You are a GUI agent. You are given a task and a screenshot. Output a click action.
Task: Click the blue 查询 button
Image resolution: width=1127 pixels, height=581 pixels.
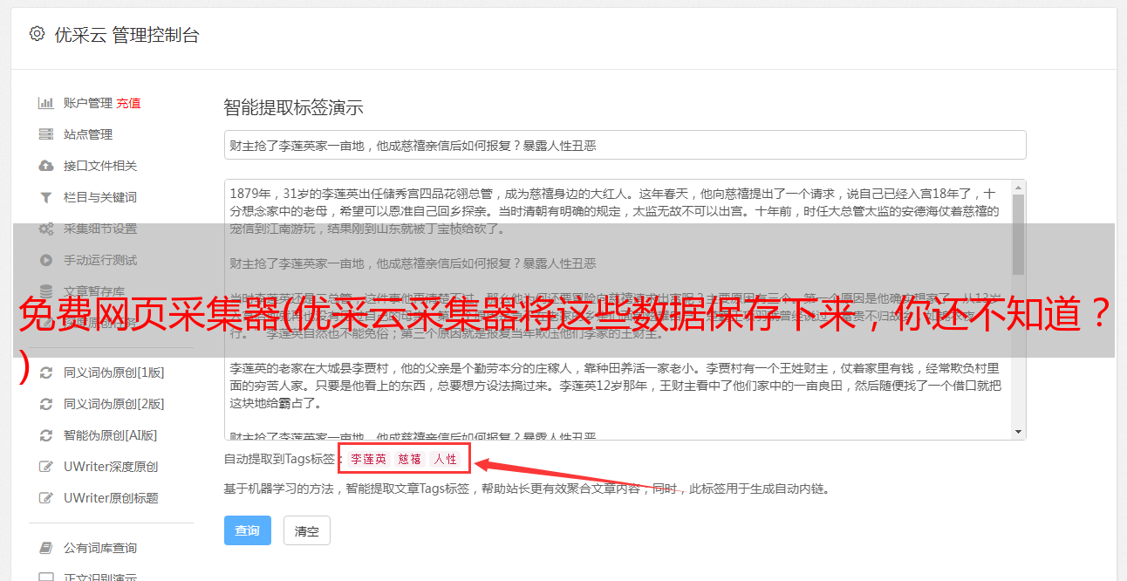pos(248,530)
